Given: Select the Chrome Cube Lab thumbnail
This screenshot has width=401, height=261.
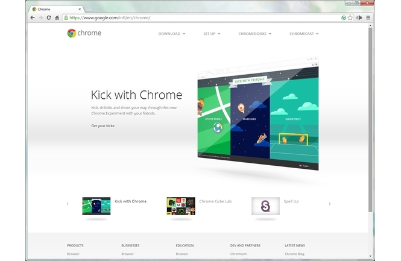Looking at the screenshot, I should [181, 206].
